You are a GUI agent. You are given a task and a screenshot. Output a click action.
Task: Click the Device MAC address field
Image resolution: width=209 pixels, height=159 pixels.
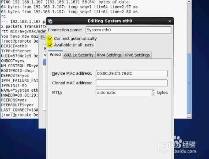(x=131, y=73)
